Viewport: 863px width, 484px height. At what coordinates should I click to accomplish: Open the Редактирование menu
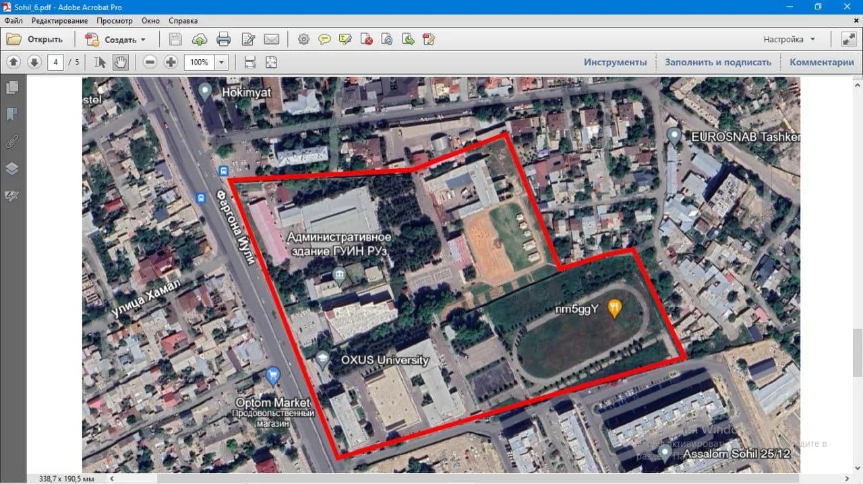pos(59,21)
